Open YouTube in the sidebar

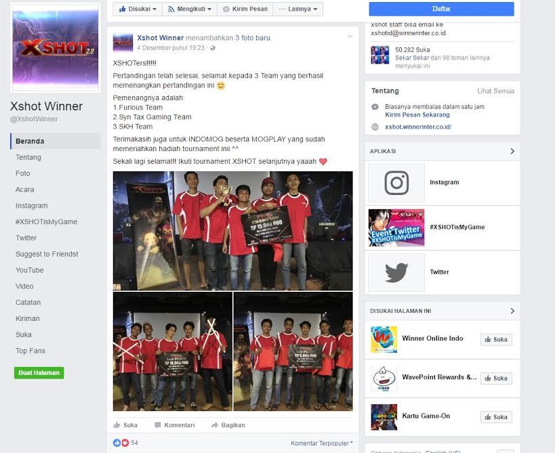tap(29, 270)
